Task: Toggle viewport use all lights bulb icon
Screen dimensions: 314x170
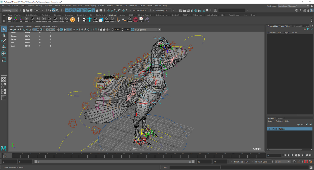Action: pyautogui.click(x=74, y=30)
